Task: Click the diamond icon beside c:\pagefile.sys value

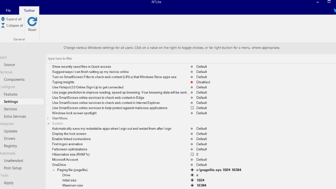Action: (x=192, y=170)
